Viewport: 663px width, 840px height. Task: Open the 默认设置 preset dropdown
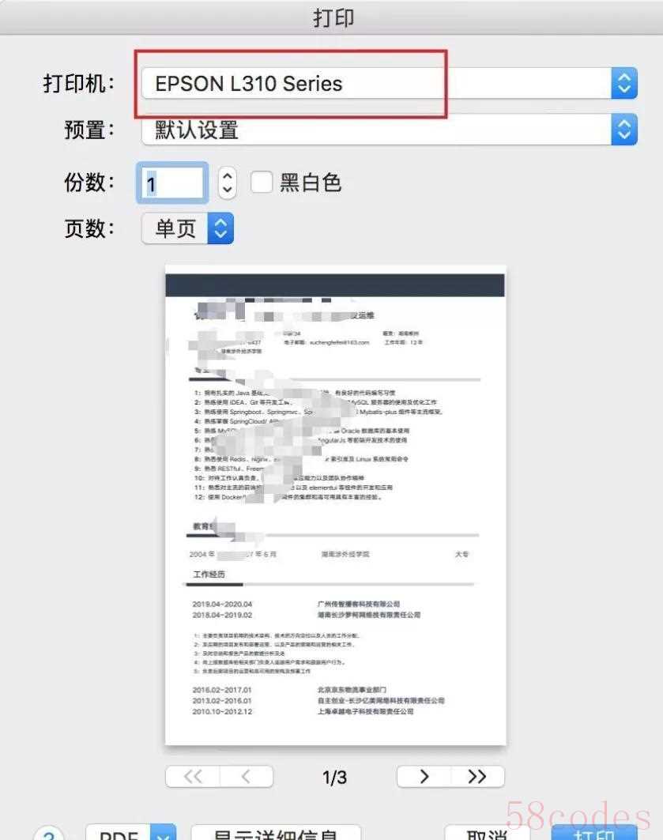click(390, 129)
